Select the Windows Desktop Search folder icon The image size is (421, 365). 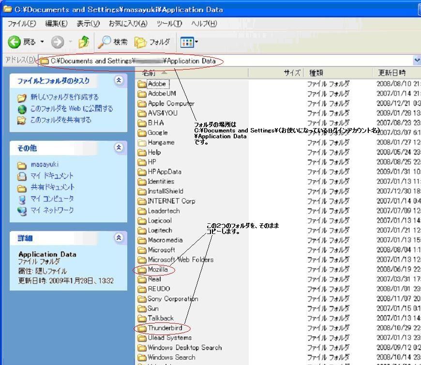[x=142, y=348]
